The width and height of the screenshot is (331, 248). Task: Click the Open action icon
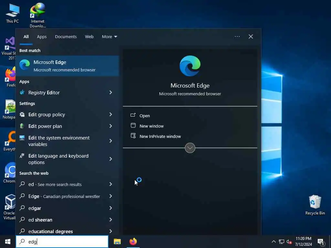133,115
